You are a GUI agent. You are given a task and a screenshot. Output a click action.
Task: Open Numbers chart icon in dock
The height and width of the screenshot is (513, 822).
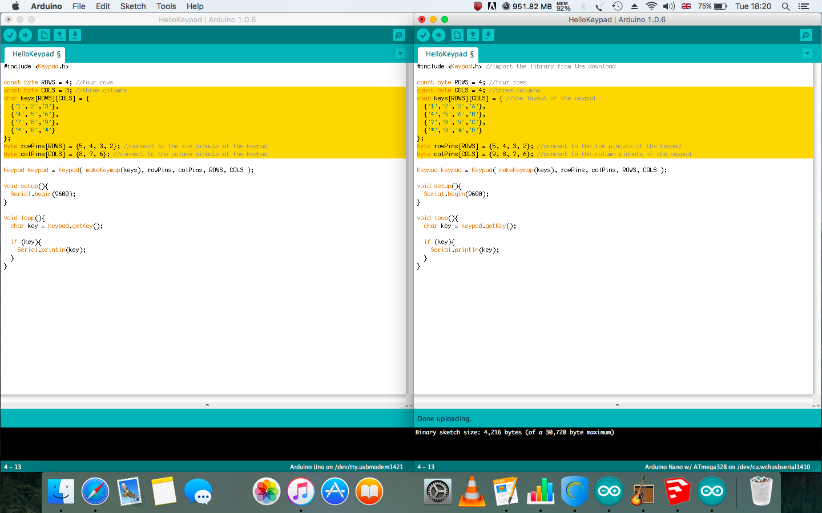(541, 491)
